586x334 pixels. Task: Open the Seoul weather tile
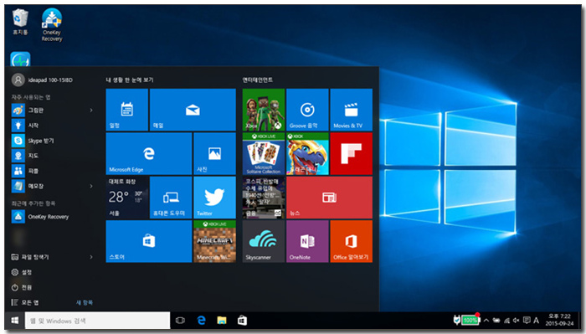[x=127, y=198]
